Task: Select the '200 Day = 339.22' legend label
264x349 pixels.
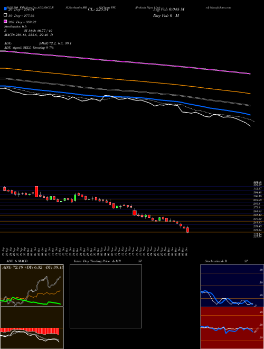Action: (x=22, y=22)
